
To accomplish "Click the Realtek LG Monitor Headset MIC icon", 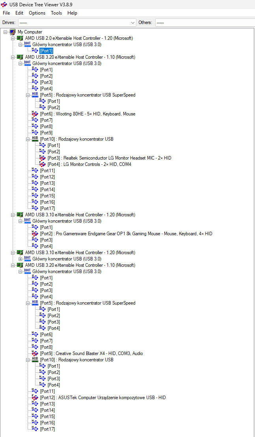I will (43, 158).
